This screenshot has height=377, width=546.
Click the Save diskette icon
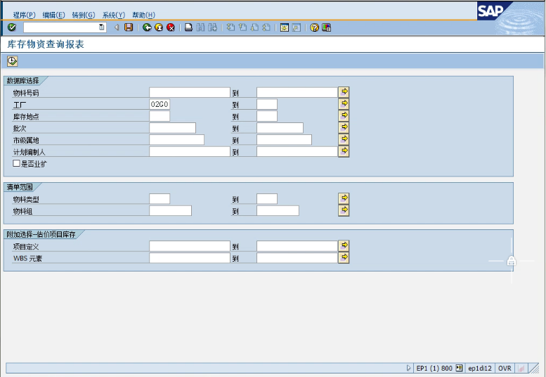[129, 27]
